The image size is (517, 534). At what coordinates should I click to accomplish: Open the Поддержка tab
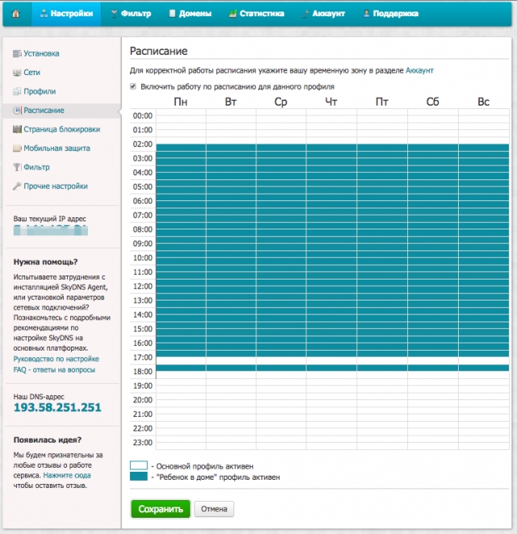[x=391, y=14]
